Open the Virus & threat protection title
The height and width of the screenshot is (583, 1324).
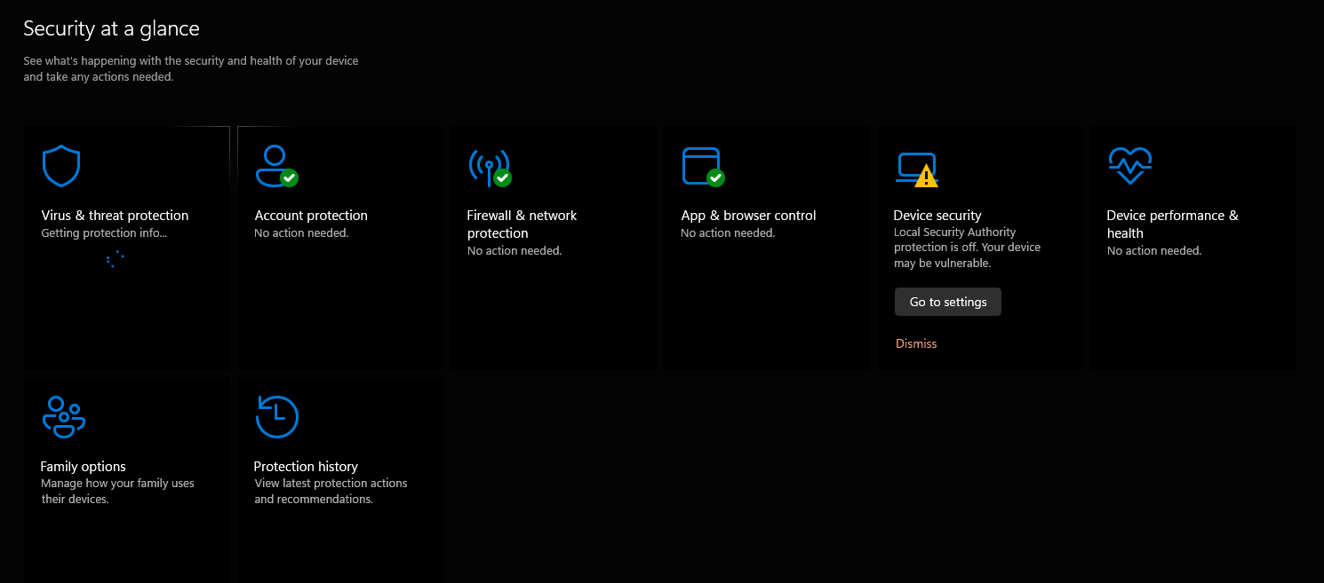[115, 216]
